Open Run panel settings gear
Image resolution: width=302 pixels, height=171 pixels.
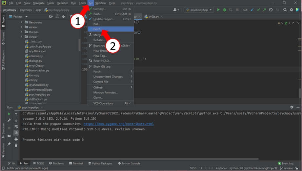(292, 107)
